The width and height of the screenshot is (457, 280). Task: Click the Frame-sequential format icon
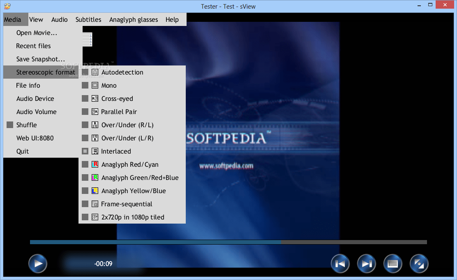95,204
